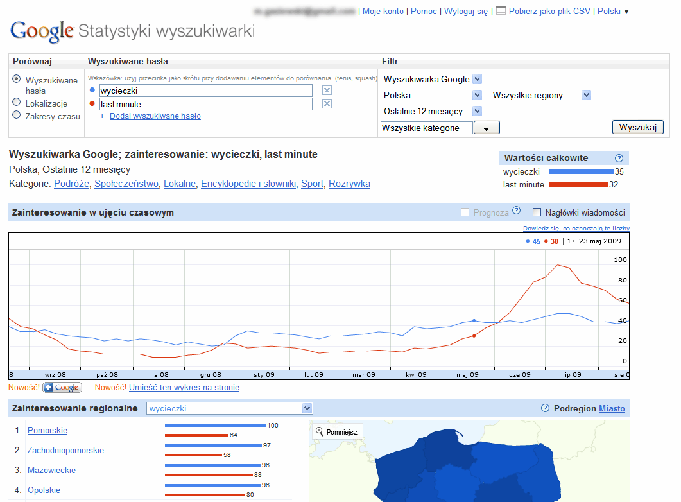This screenshot has width=681, height=502.
Task: Open the Ostatnie 12 miesięcy dropdown
Action: tap(432, 111)
